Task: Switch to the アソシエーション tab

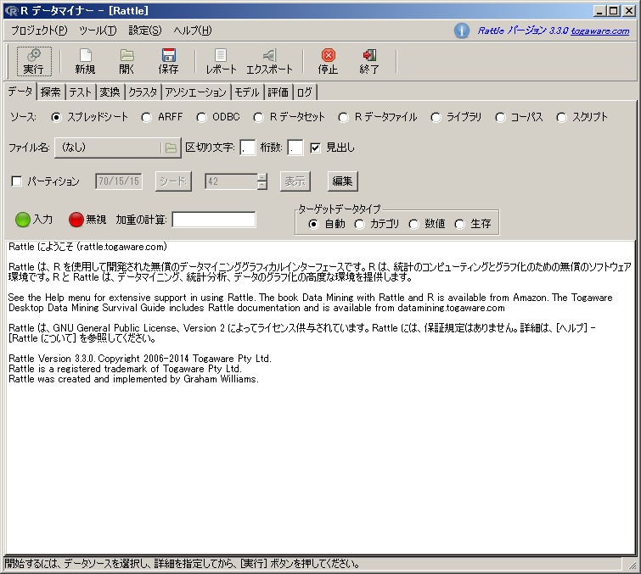Action: (196, 92)
